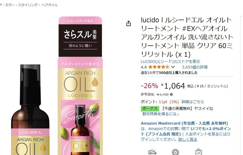Click 詳しく見る under Mastercard offer
Viewport: 243px width, 155px height.
188,139
